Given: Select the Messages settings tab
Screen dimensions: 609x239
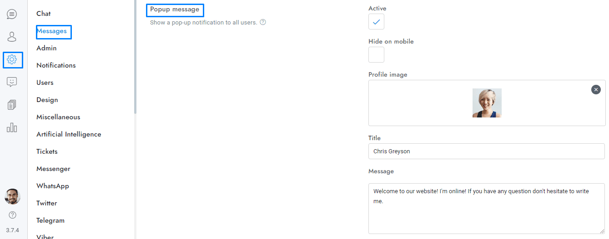Looking at the screenshot, I should [52, 31].
